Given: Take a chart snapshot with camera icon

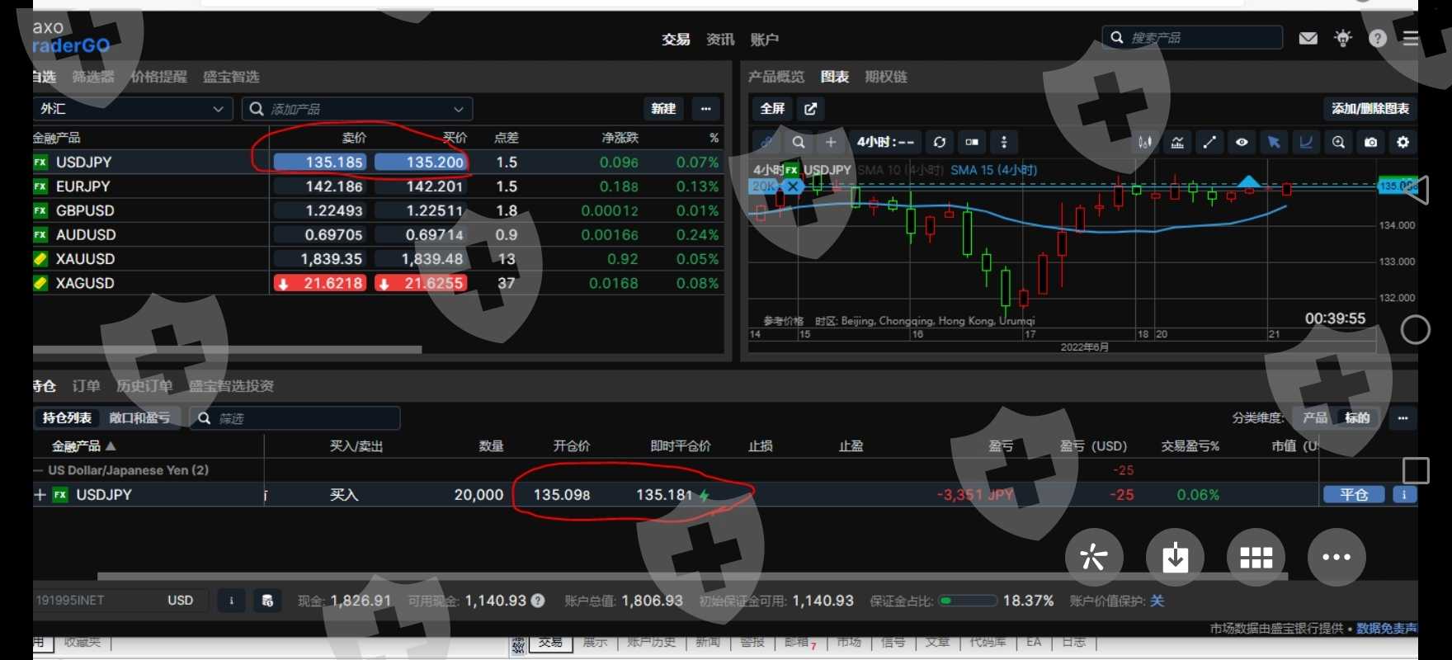Looking at the screenshot, I should tap(1370, 142).
